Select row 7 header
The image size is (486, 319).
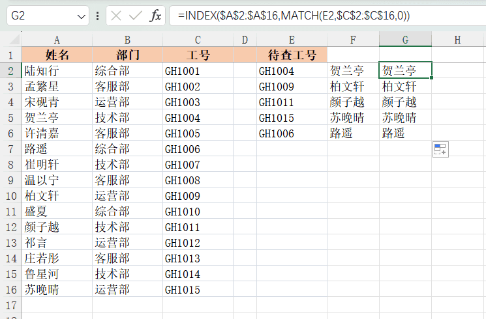point(11,149)
